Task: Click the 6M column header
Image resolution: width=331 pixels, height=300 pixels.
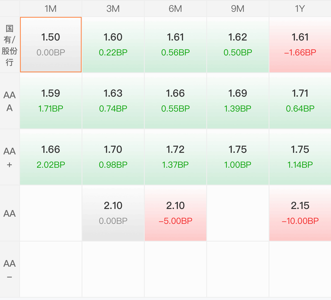Action: pyautogui.click(x=176, y=8)
